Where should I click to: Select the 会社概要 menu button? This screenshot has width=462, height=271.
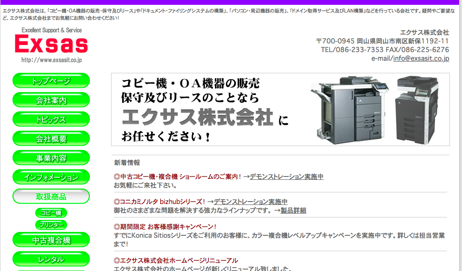point(51,139)
